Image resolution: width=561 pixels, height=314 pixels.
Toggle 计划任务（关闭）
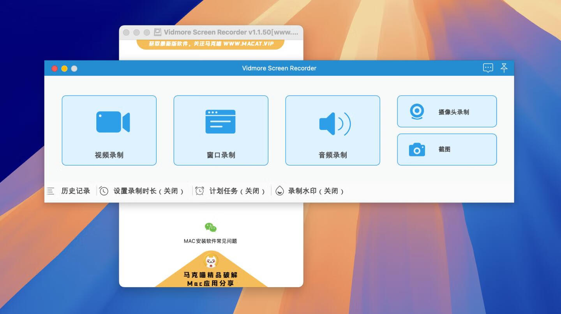(x=238, y=191)
